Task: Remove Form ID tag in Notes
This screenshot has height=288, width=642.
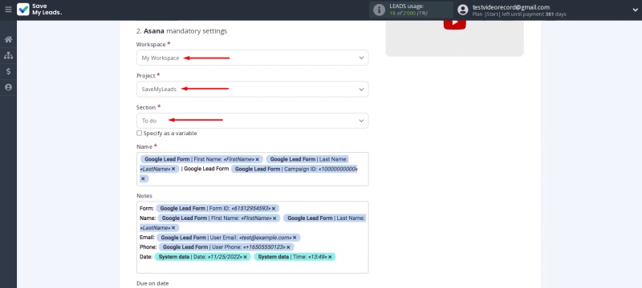Action: tap(274, 209)
